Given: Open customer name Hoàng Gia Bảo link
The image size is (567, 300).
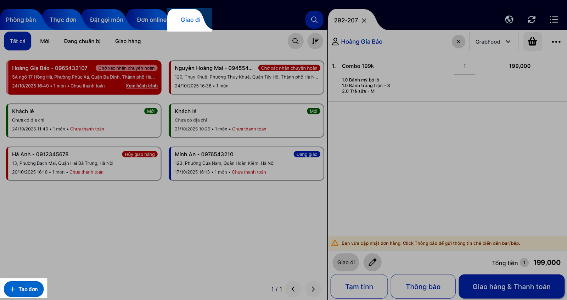Looking at the screenshot, I should pyautogui.click(x=361, y=42).
